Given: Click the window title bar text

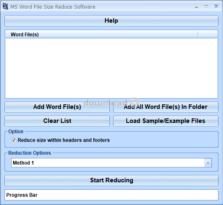Looking at the screenshot, I should click(x=53, y=7).
